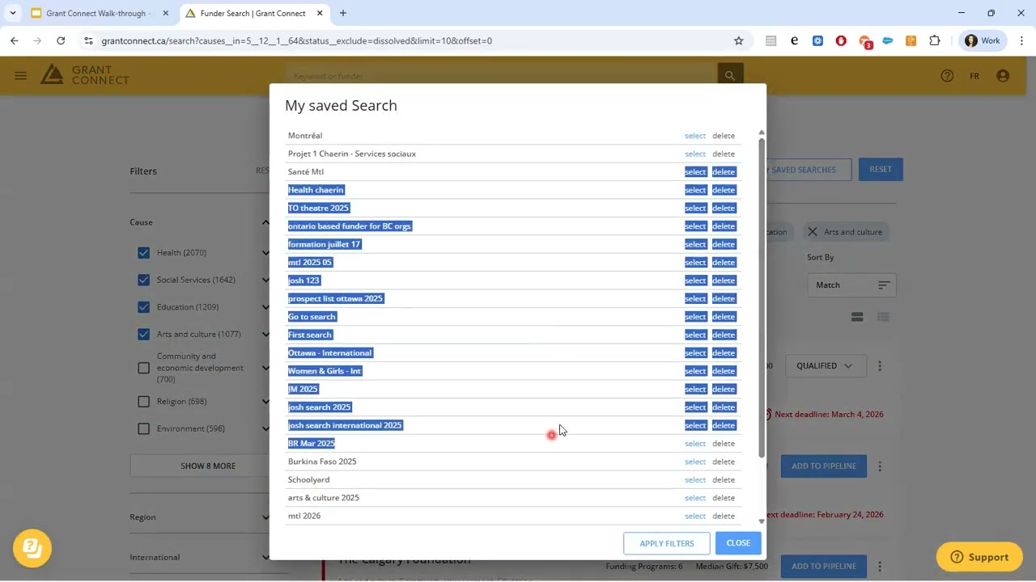Remove the Arts and culture filter chip
The width and height of the screenshot is (1036, 582).
click(812, 232)
